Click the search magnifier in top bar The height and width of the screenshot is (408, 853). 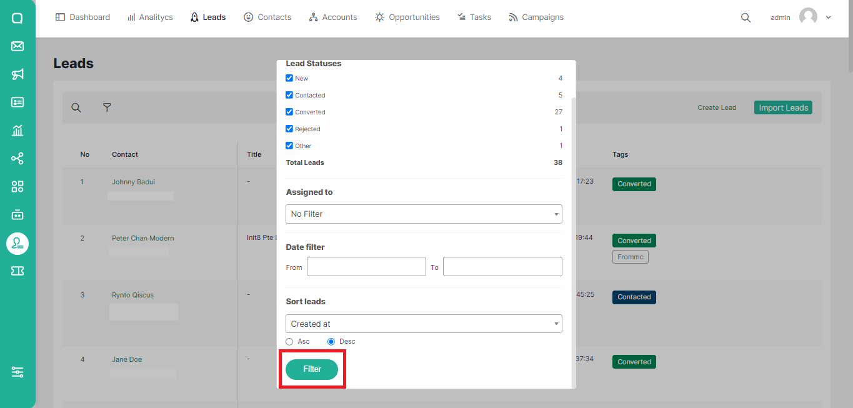[746, 17]
